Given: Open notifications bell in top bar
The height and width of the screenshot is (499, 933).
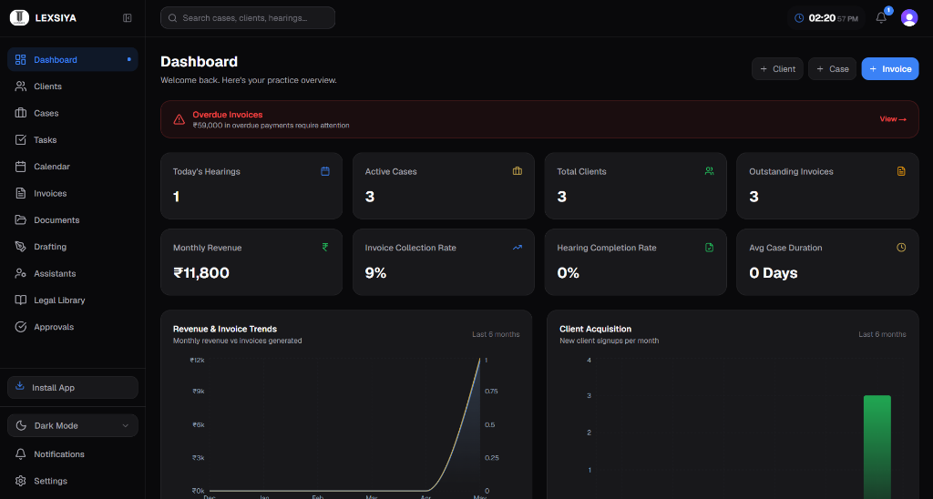Looking at the screenshot, I should point(881,18).
